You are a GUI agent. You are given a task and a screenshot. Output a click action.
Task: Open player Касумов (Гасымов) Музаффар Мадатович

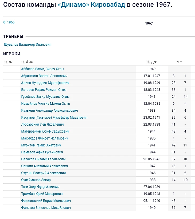(54, 118)
